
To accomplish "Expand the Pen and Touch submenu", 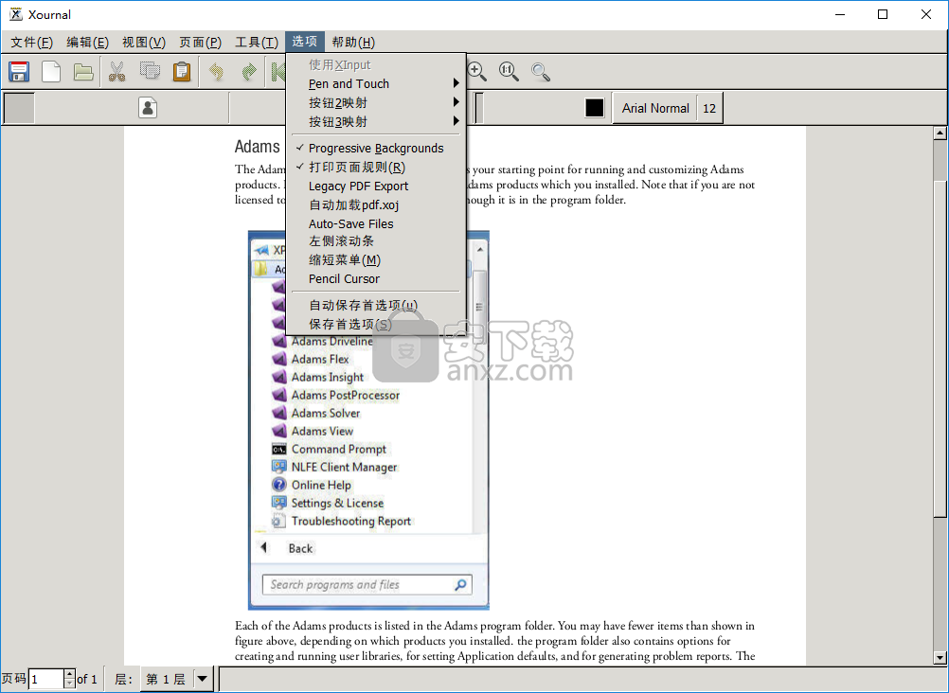I will (376, 83).
